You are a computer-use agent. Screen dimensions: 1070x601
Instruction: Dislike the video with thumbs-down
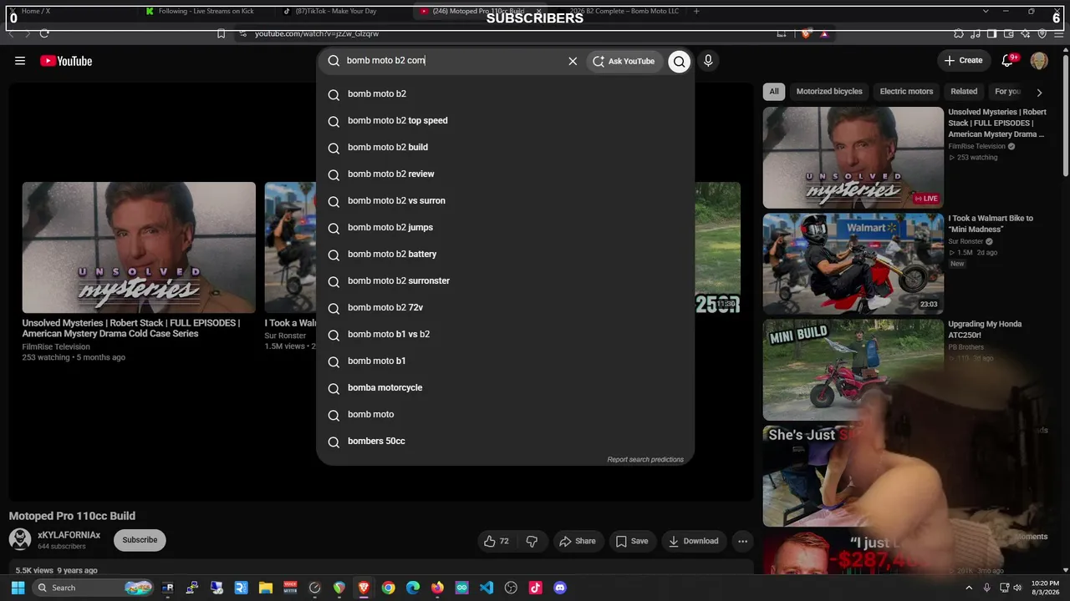(532, 541)
